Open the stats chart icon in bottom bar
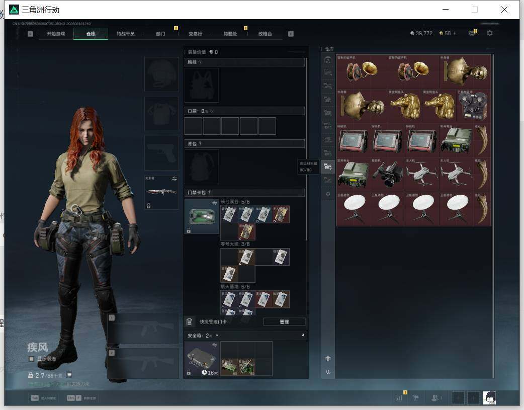 tap(399, 398)
